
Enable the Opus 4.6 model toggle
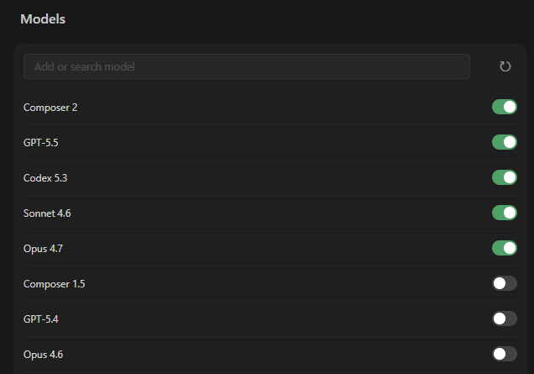[505, 354]
